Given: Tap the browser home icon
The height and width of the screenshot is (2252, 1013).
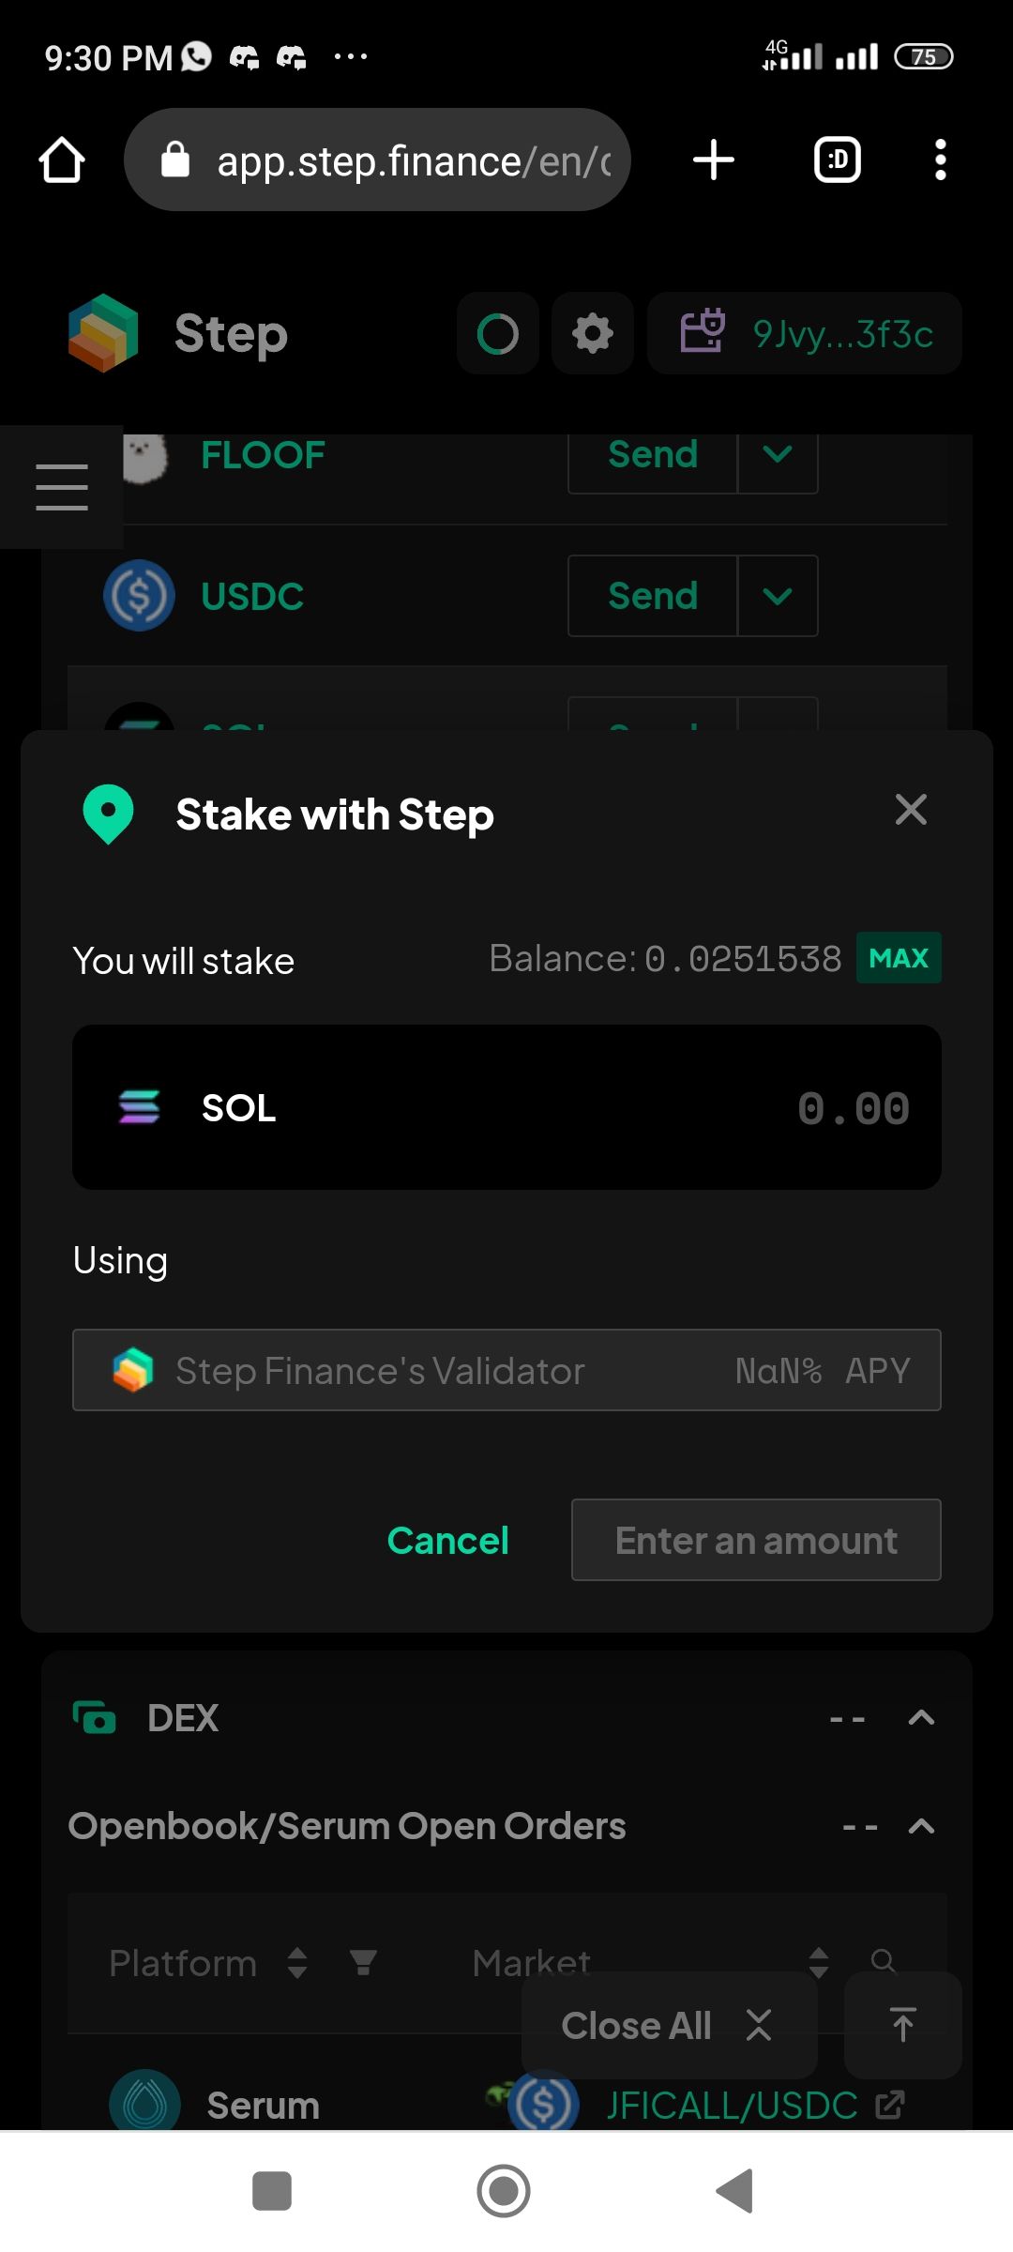Looking at the screenshot, I should coord(62,160).
